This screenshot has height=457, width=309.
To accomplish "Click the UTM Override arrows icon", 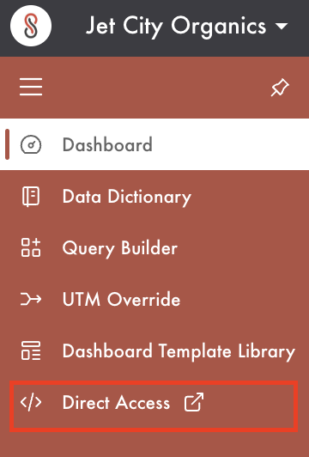I will pos(31,299).
